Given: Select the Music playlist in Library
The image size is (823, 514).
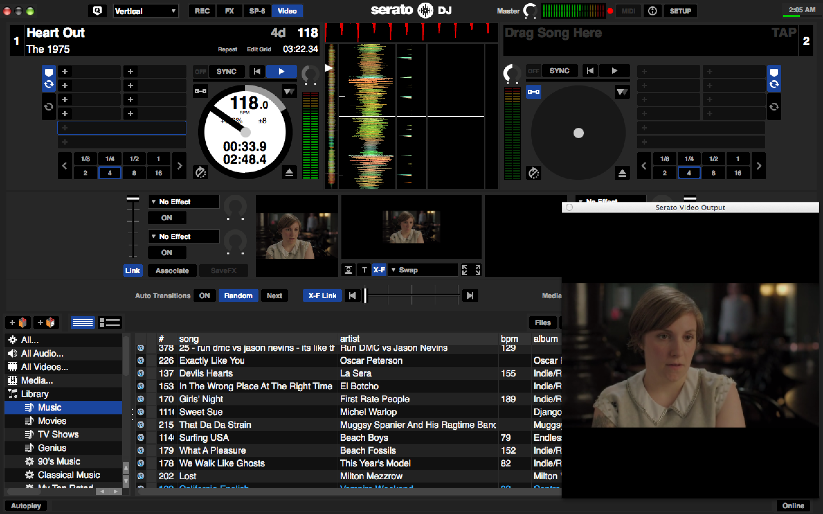Looking at the screenshot, I should [x=63, y=407].
